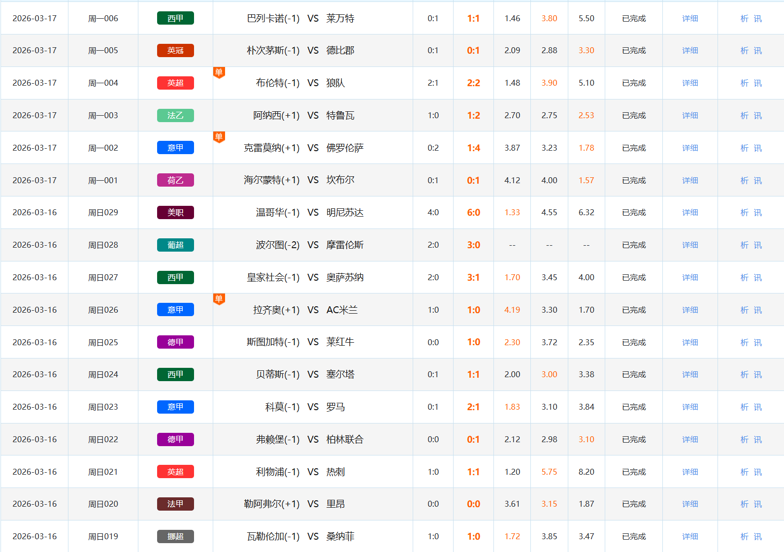Image resolution: width=784 pixels, height=552 pixels.
Task: Click the 单 badge on the 拉齐奥 vs AC米兰 row
Action: click(219, 298)
